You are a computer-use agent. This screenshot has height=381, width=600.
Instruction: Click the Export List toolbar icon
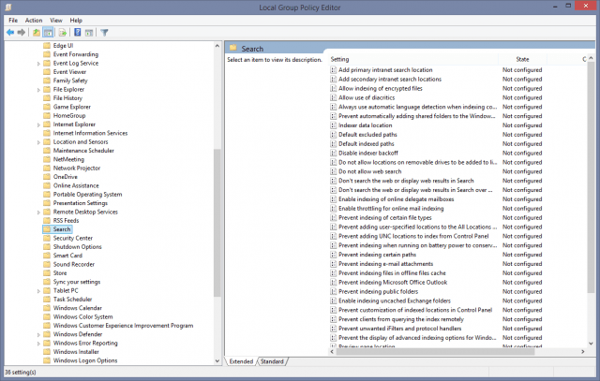63,33
